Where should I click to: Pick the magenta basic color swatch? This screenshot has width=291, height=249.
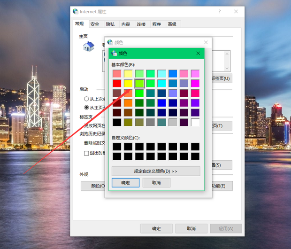pos(195,84)
